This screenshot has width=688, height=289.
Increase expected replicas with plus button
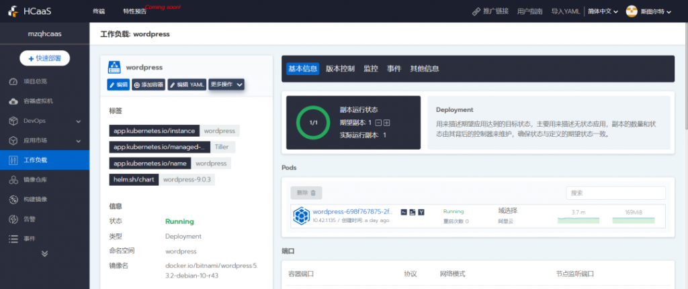[386, 123]
